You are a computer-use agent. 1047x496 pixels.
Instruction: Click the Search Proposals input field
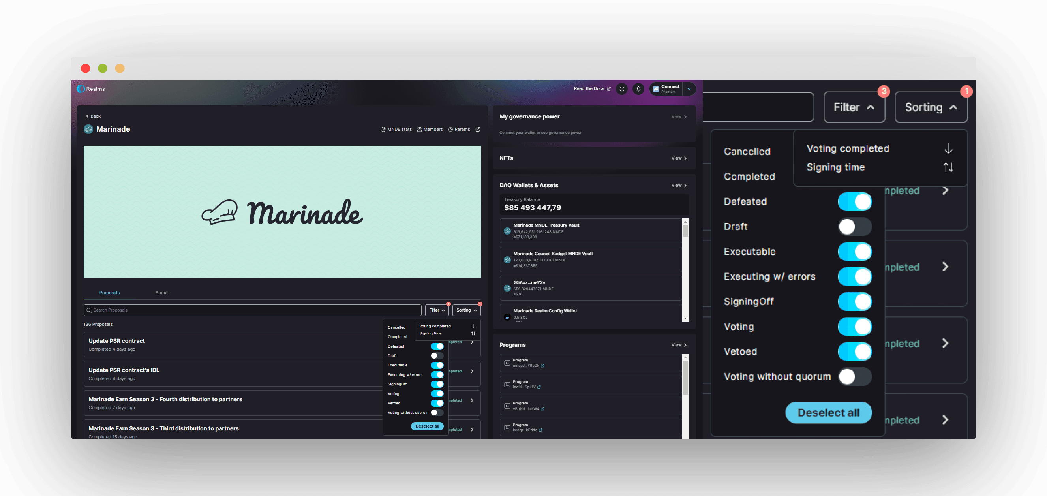252,310
